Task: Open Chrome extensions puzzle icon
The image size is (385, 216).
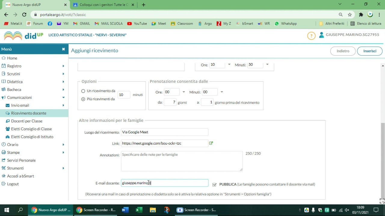Action: pos(361,14)
